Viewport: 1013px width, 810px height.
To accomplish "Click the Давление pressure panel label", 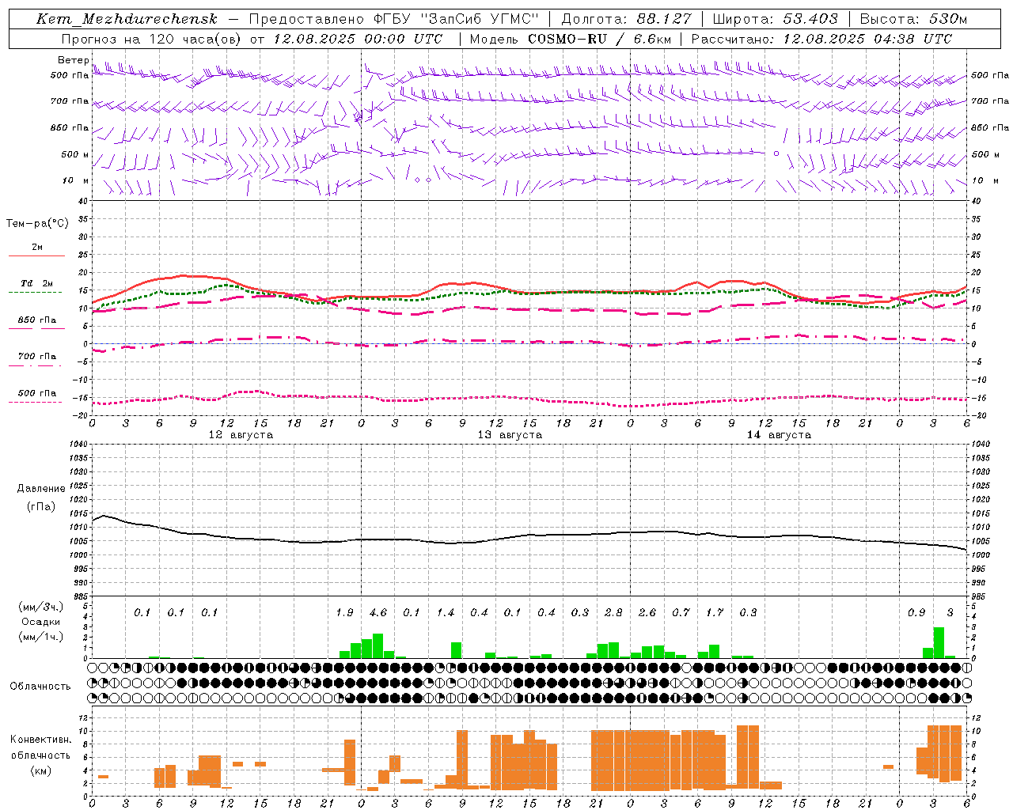I will (41, 489).
